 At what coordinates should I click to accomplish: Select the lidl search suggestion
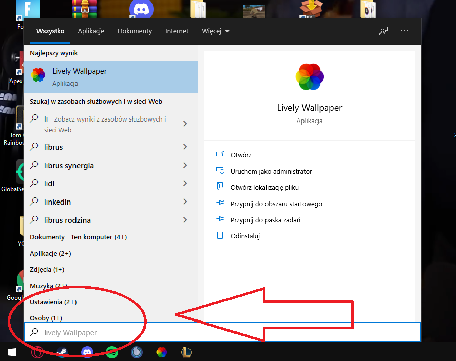pyautogui.click(x=111, y=183)
